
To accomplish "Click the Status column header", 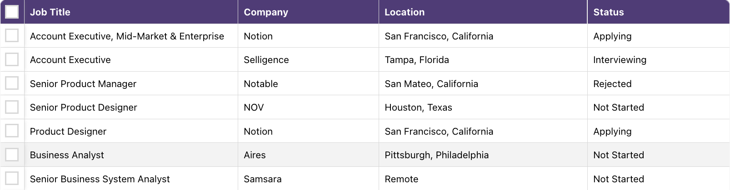I will click(x=608, y=12).
